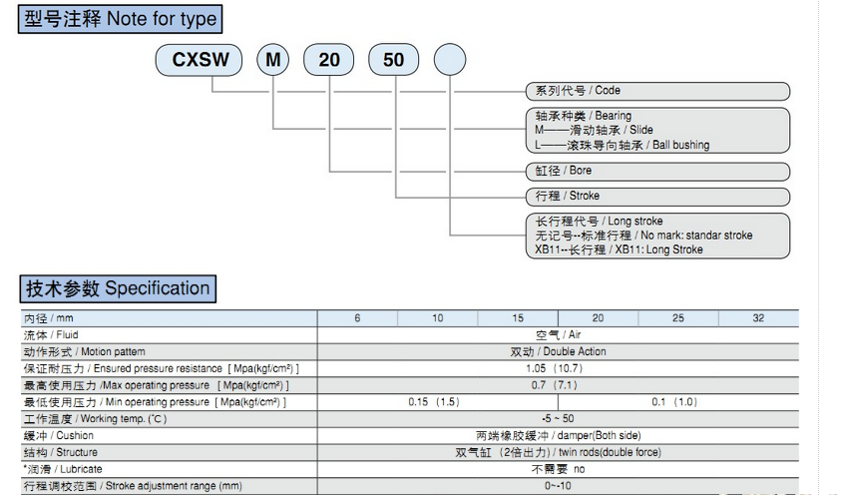
Task: Click the 1.05 (10.7) pressure value
Action: tap(558, 368)
